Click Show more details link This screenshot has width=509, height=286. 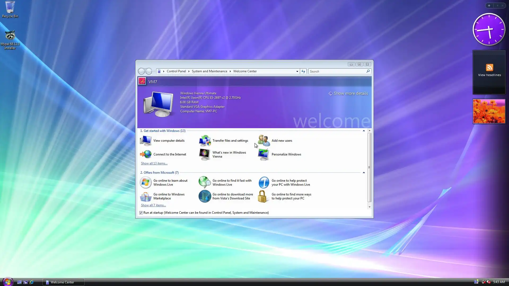(350, 93)
